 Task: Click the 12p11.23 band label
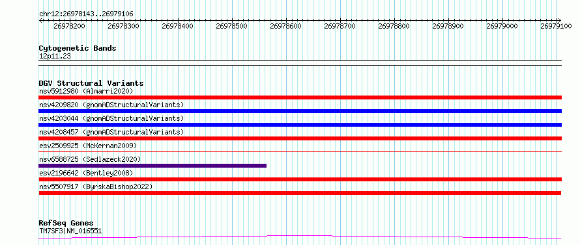pos(55,57)
